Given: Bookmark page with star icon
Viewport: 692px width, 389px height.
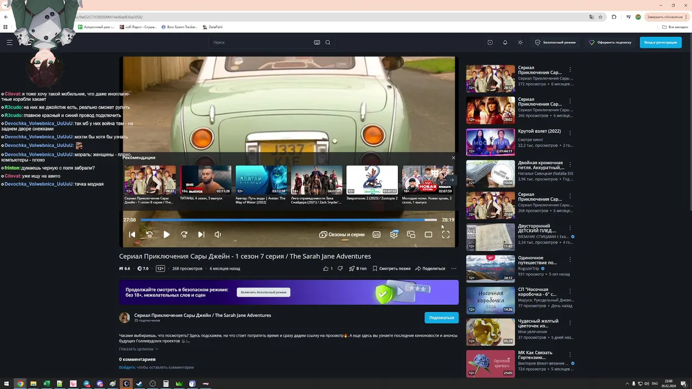Looking at the screenshot, I should (600, 17).
